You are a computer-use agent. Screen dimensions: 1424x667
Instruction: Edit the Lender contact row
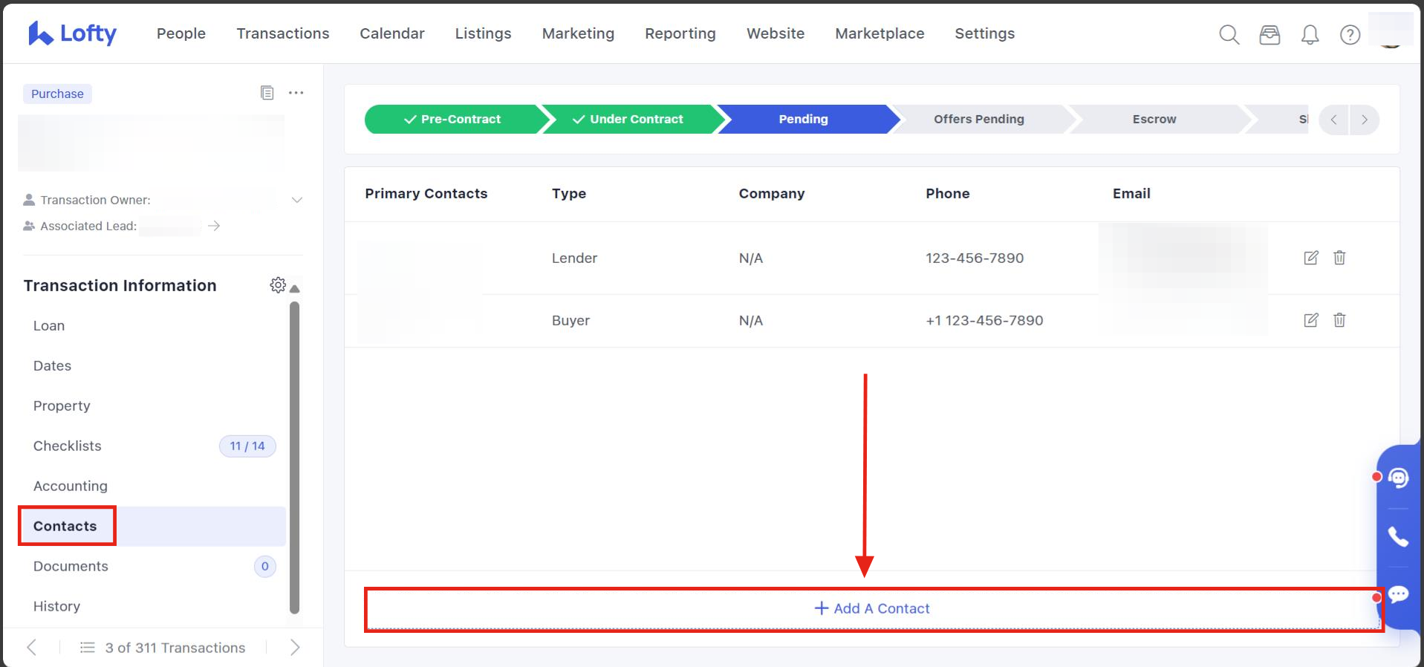[1311, 258]
